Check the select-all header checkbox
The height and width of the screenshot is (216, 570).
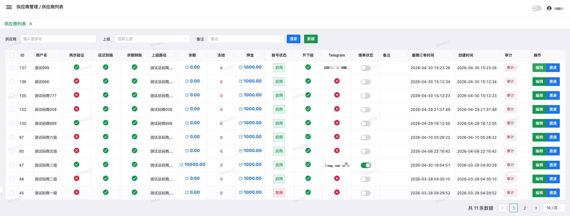click(12, 55)
